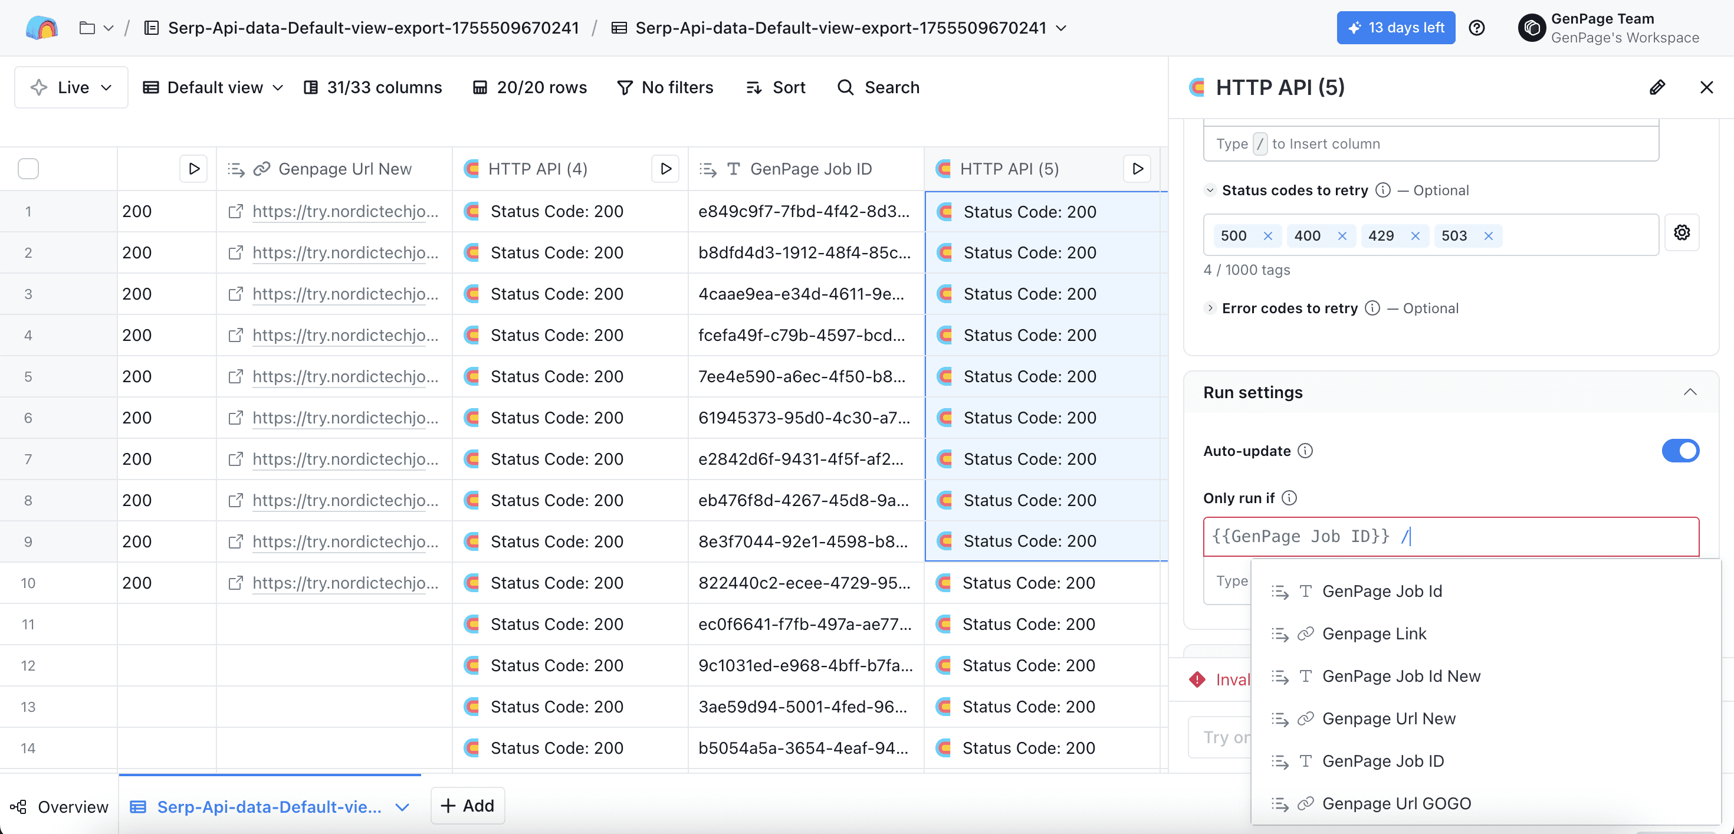Open the help question mark icon
Image resolution: width=1734 pixels, height=834 pixels.
tap(1476, 28)
